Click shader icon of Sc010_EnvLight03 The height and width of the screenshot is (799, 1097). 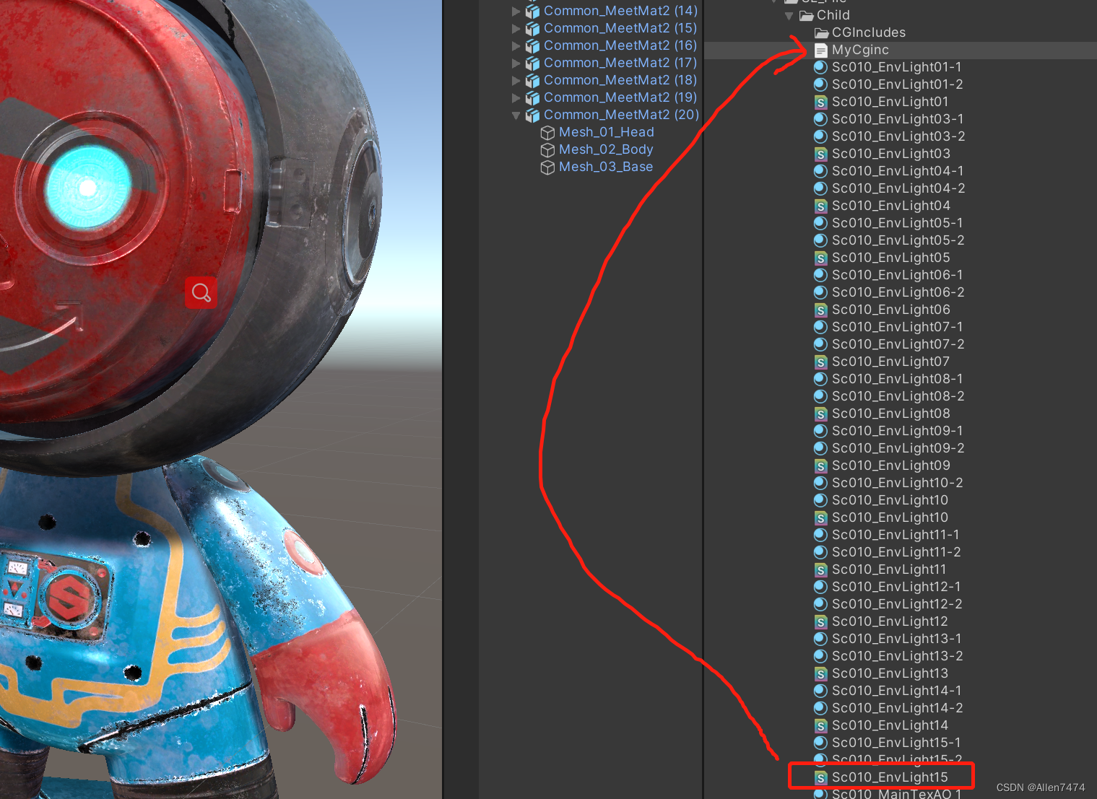(820, 154)
